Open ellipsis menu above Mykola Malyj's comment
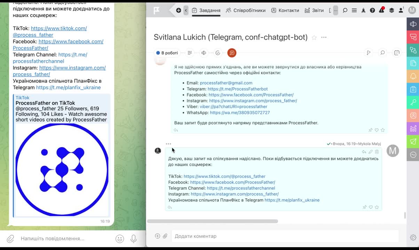Image resolution: width=419 pixels, height=250 pixels. pyautogui.click(x=168, y=144)
